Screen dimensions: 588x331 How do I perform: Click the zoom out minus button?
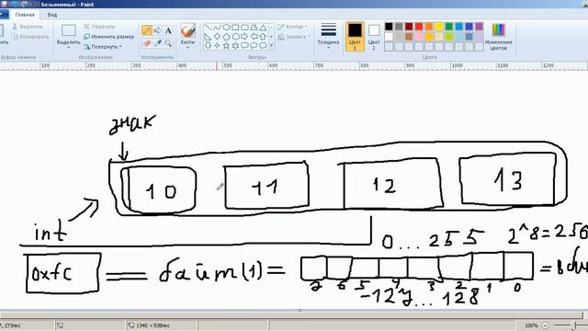[x=545, y=325]
